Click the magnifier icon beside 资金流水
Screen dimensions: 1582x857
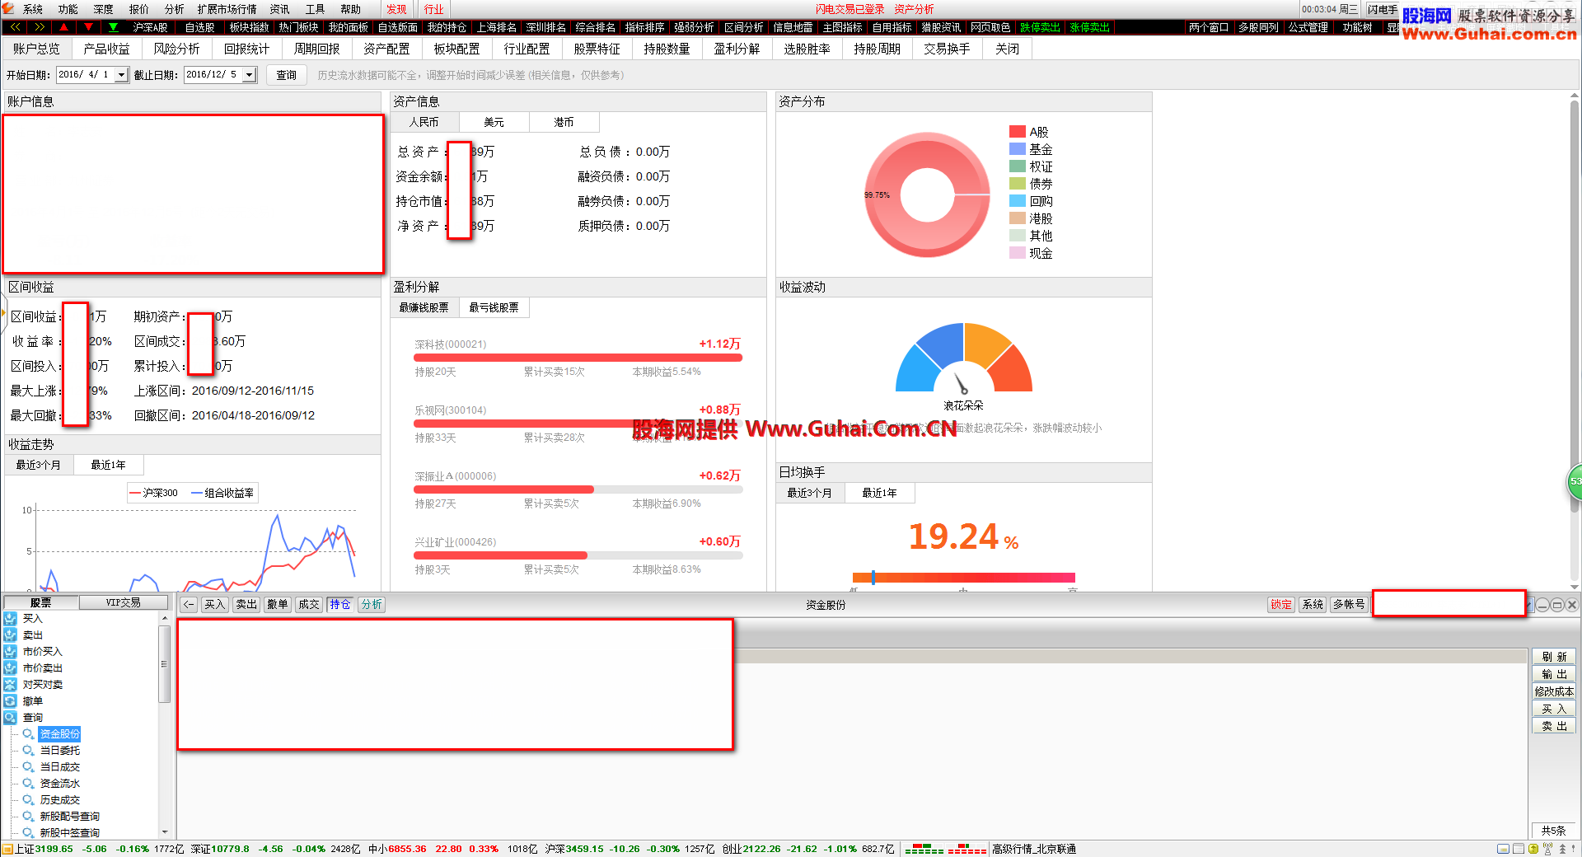click(29, 784)
